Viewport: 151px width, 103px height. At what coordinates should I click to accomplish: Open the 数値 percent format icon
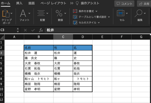coord(59,13)
